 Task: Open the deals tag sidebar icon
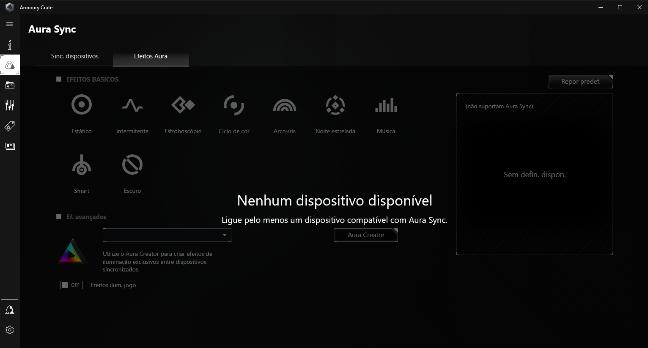tap(10, 126)
